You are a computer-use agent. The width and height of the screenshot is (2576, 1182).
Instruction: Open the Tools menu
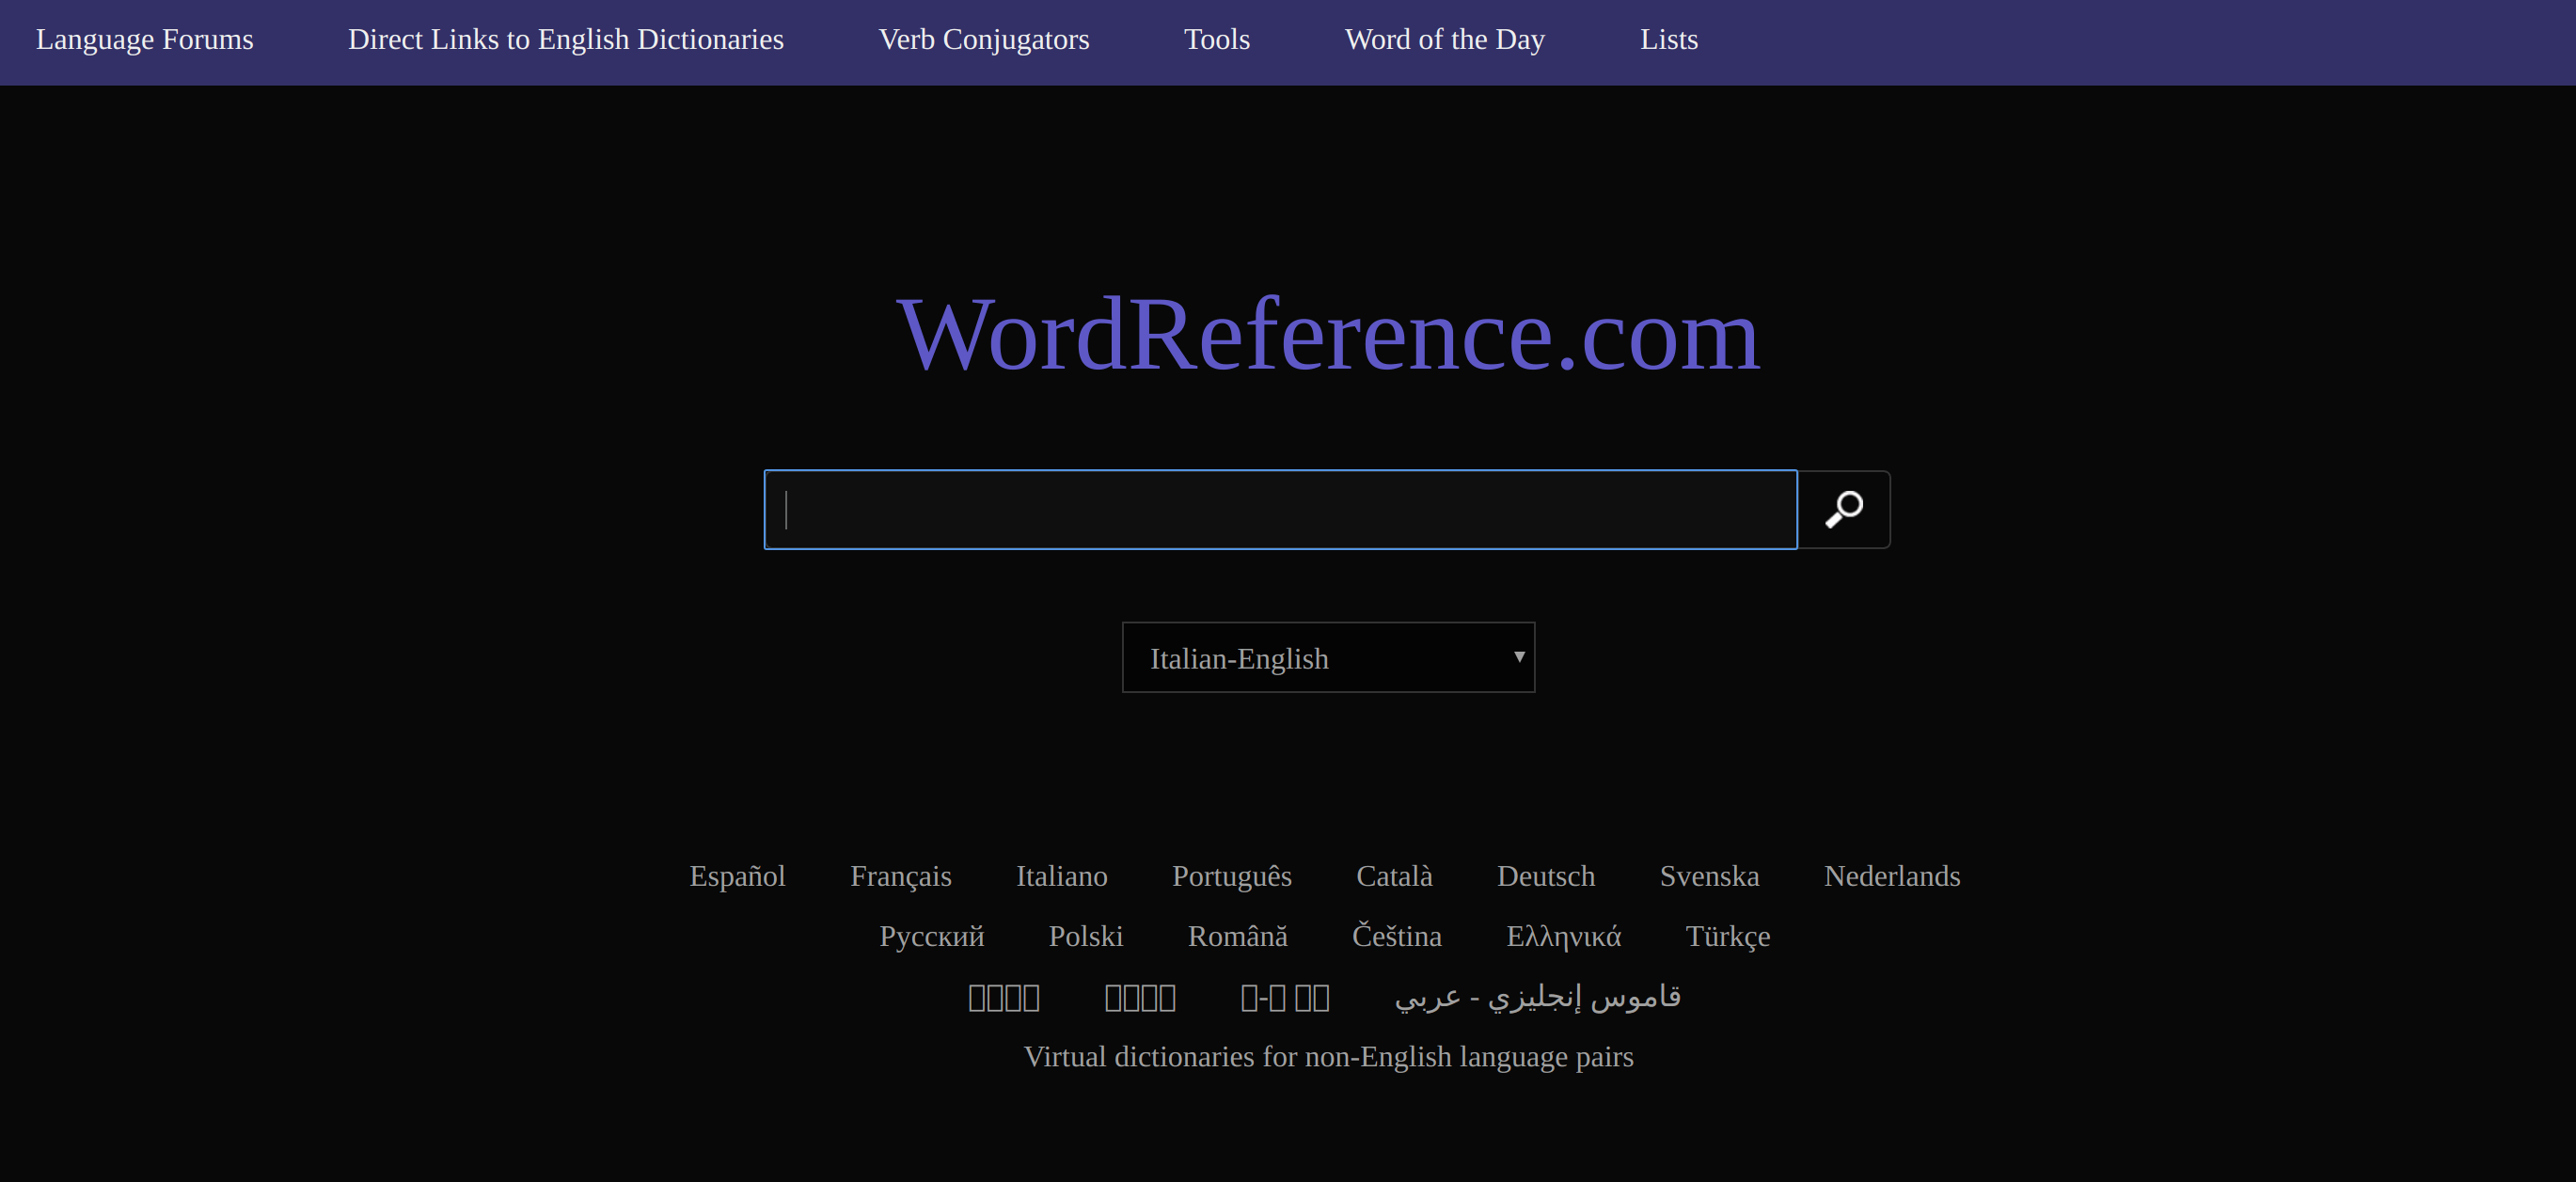(1217, 40)
